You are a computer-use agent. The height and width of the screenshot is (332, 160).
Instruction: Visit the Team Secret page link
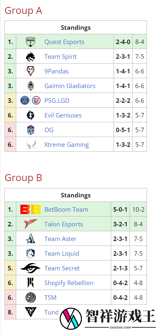pyautogui.click(x=62, y=268)
